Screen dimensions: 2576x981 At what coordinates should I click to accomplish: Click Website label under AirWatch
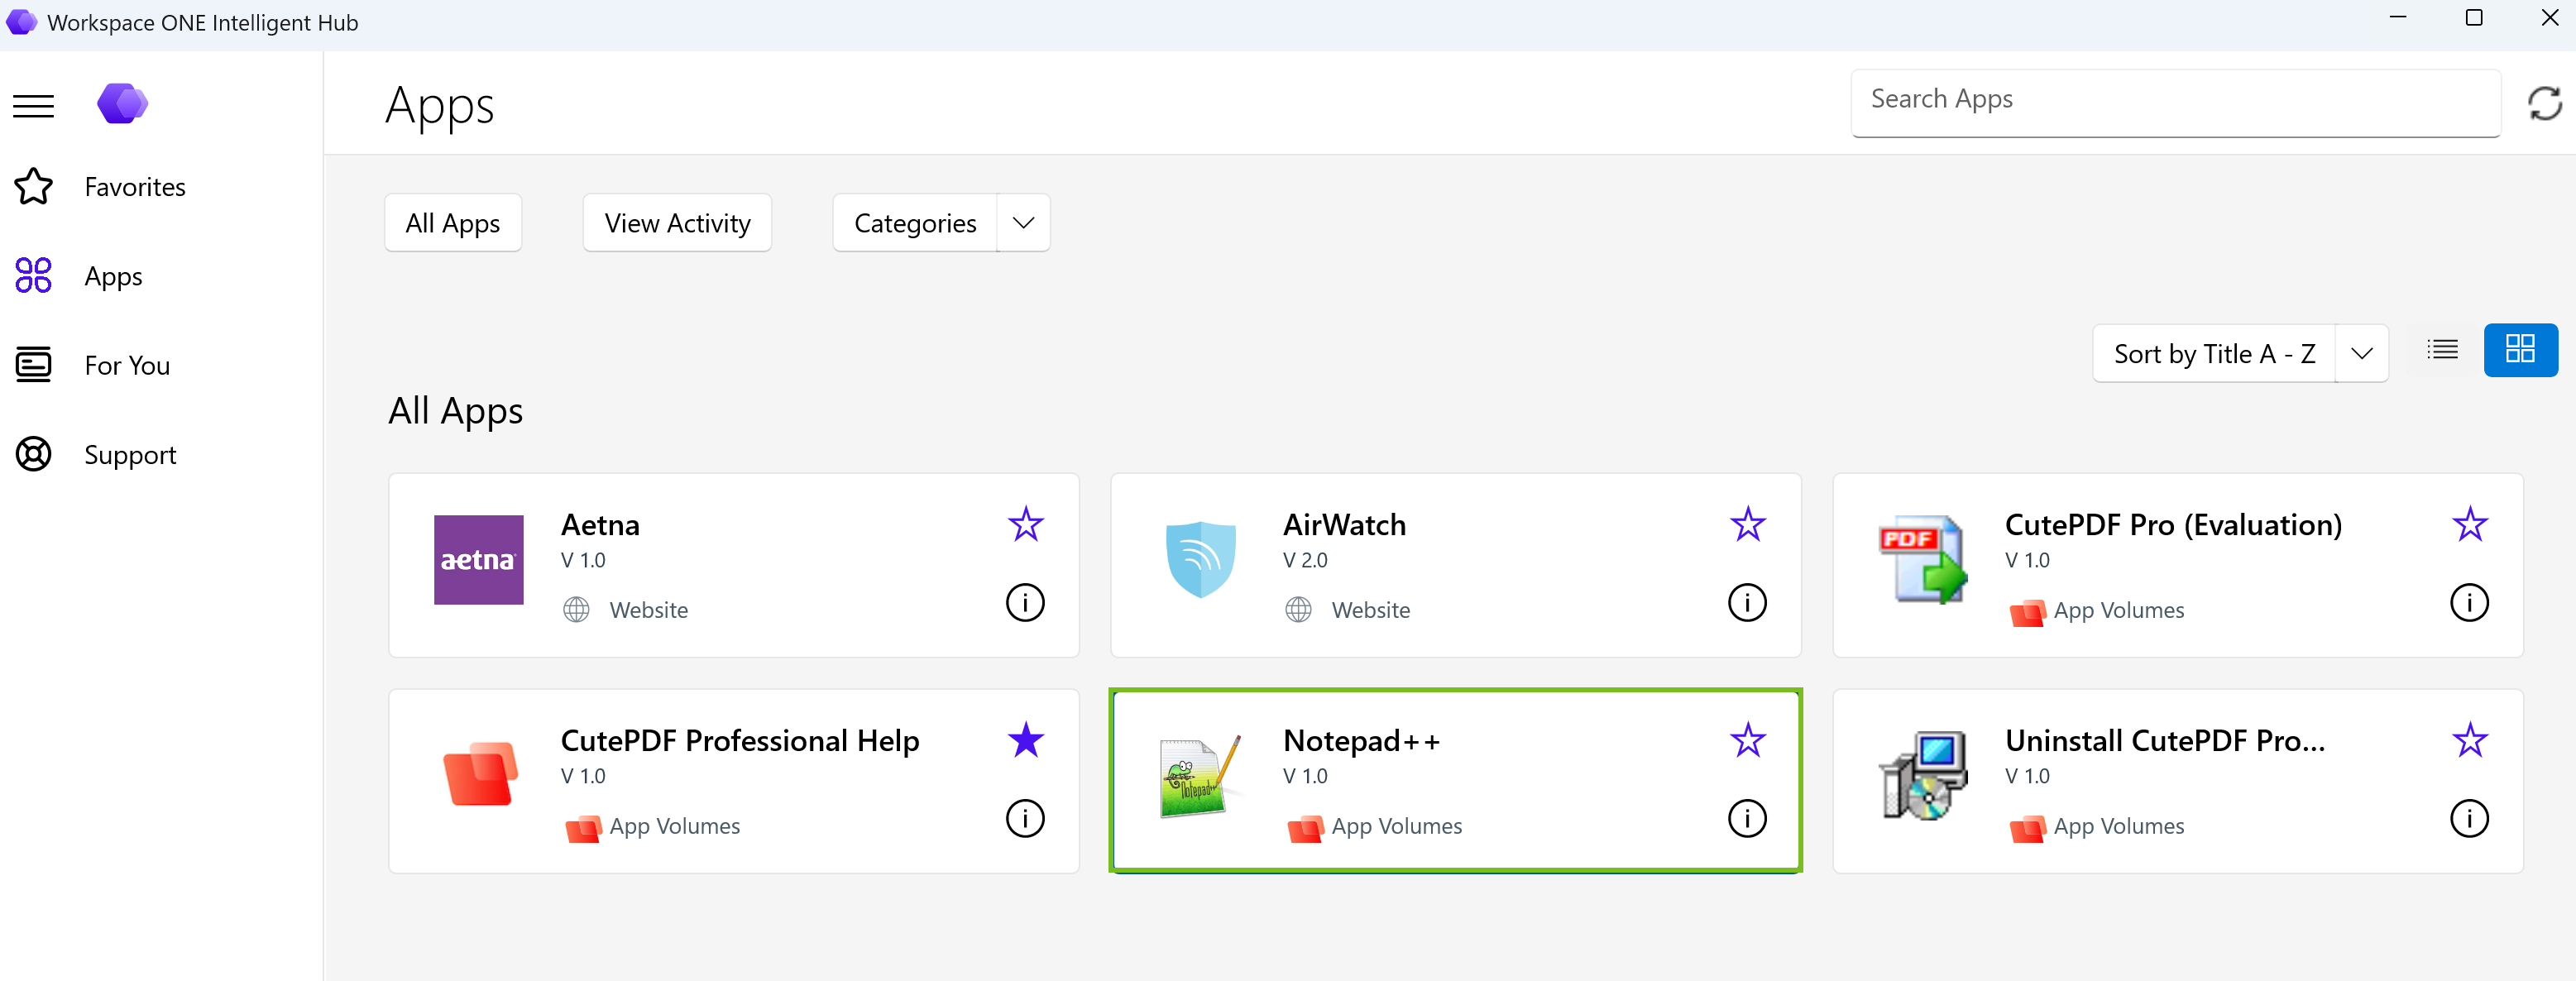click(1371, 610)
